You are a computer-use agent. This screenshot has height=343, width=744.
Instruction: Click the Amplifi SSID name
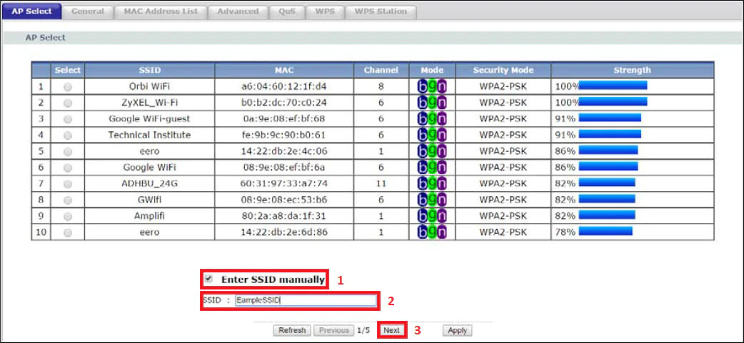149,216
